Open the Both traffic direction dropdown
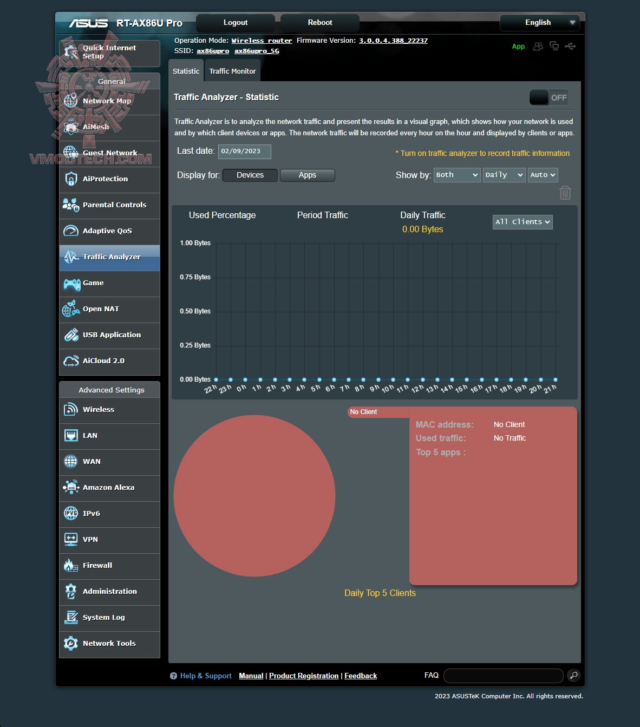The height and width of the screenshot is (727, 640). click(x=457, y=175)
